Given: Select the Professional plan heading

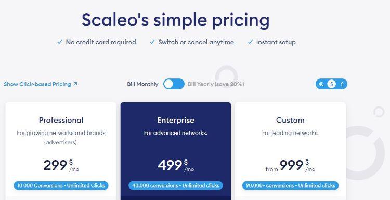Looking at the screenshot, I should (61, 120).
